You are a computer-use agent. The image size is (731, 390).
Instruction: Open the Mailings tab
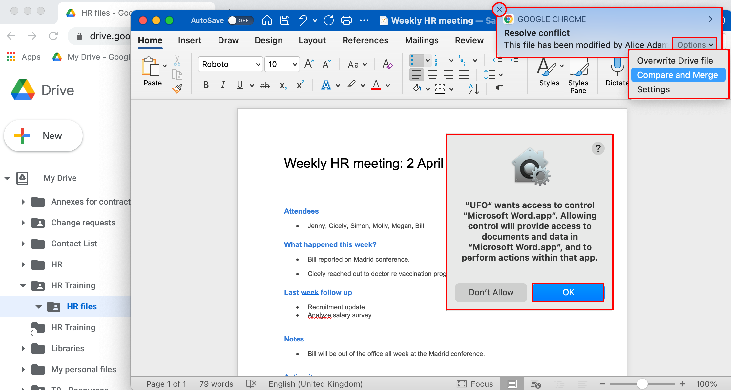pos(422,40)
